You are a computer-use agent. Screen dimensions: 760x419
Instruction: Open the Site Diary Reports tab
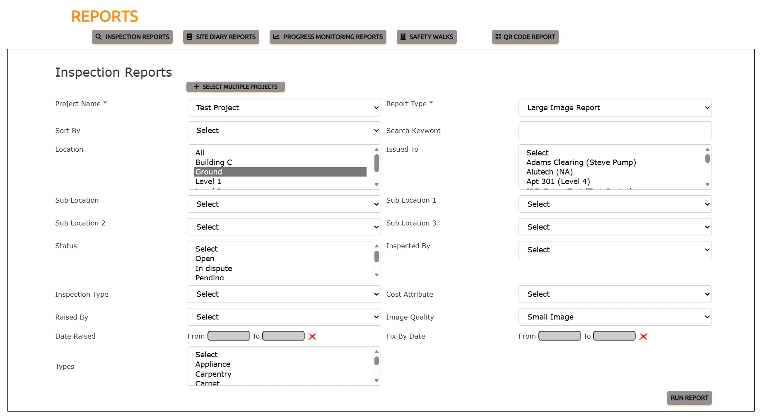pyautogui.click(x=221, y=37)
